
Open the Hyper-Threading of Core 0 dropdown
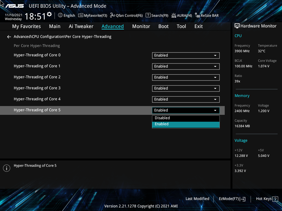186,55
